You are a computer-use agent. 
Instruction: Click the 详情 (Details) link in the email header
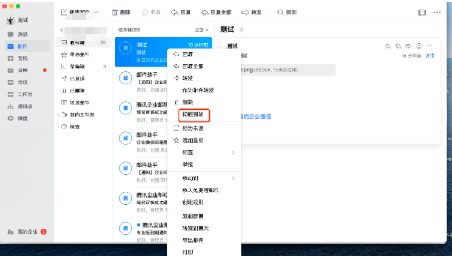[x=429, y=55]
